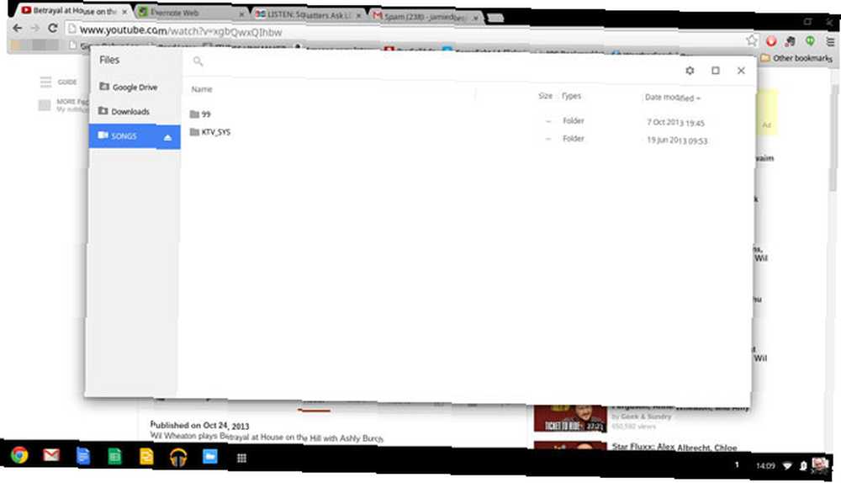Sort files by Name column
Viewport: 841px width, 483px height.
tap(202, 89)
